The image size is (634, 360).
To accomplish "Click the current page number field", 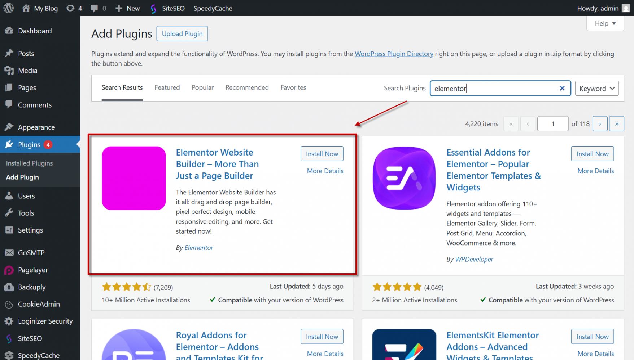I will [x=552, y=124].
